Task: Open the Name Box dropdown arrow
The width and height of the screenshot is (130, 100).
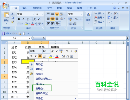Action: [29, 38]
